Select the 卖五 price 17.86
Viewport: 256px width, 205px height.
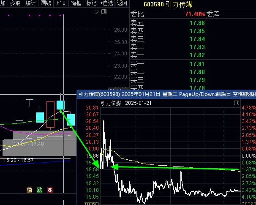[x=197, y=23]
